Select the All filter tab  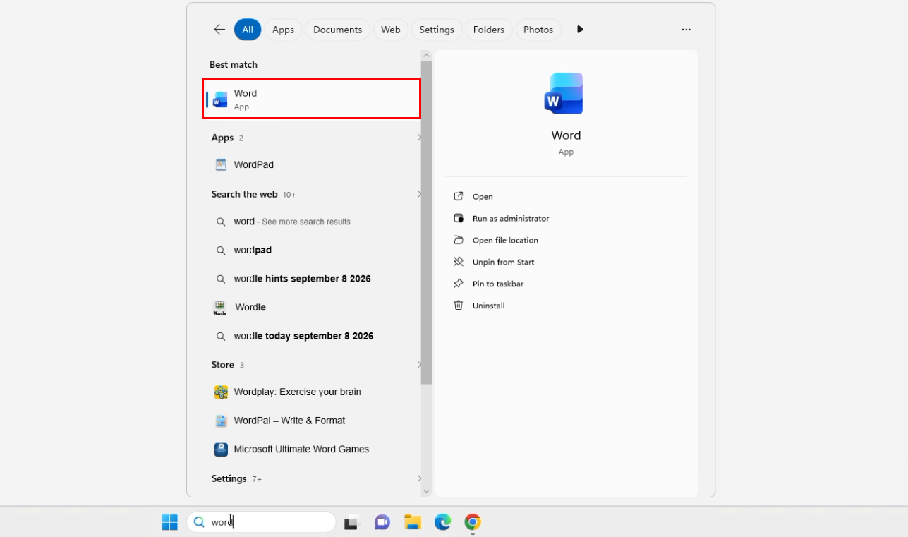coord(248,30)
